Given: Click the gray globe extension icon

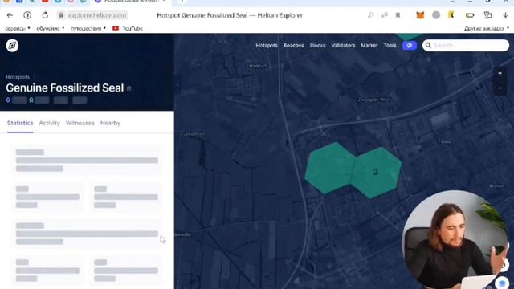Looking at the screenshot, I should click(x=436, y=15).
